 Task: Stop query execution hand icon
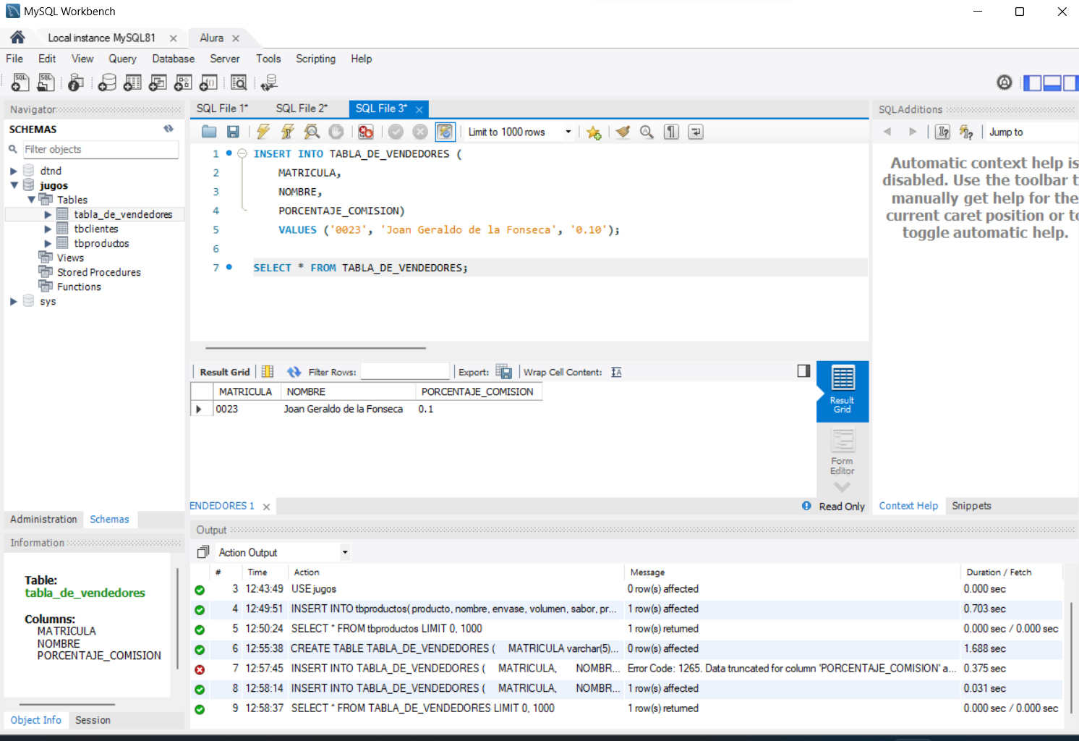(x=336, y=132)
